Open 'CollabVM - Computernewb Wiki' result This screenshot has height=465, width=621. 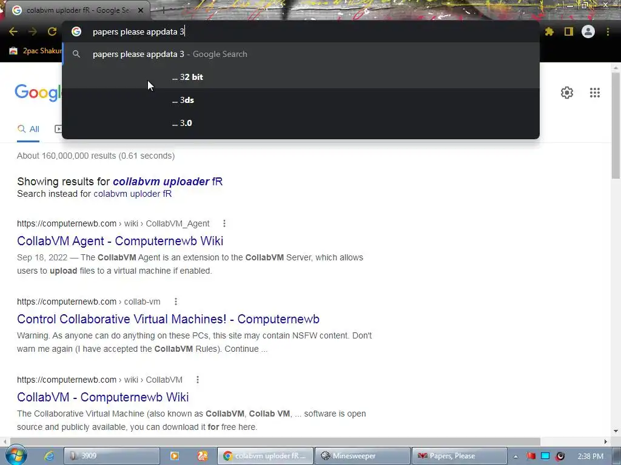tap(103, 397)
